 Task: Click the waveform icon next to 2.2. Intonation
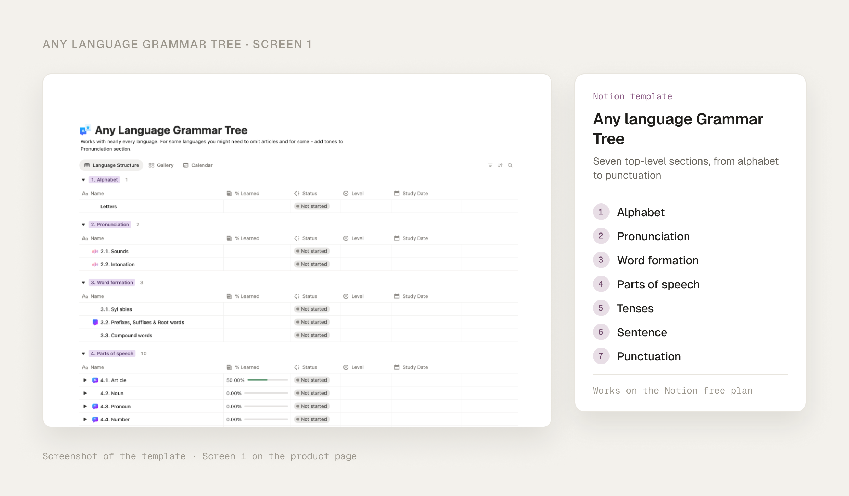tap(95, 264)
